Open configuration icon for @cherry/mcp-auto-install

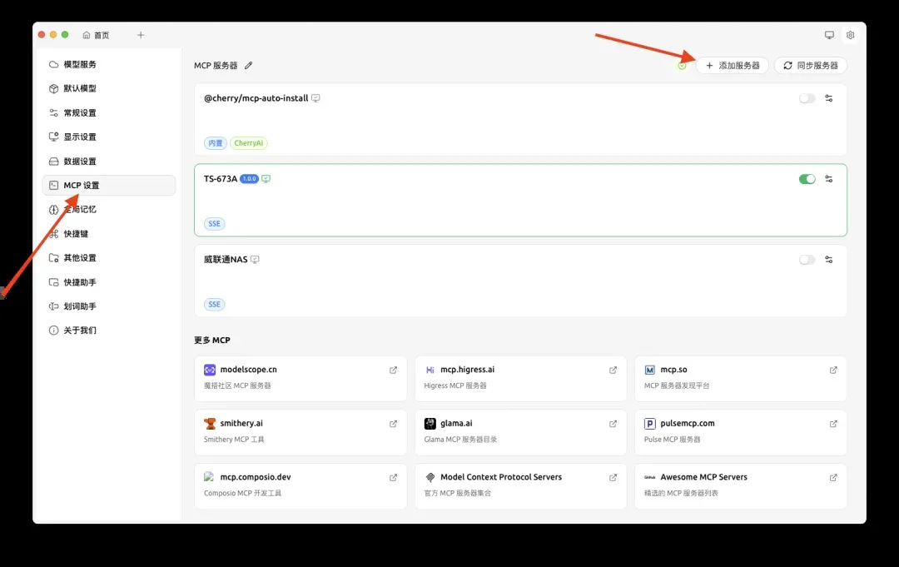828,98
